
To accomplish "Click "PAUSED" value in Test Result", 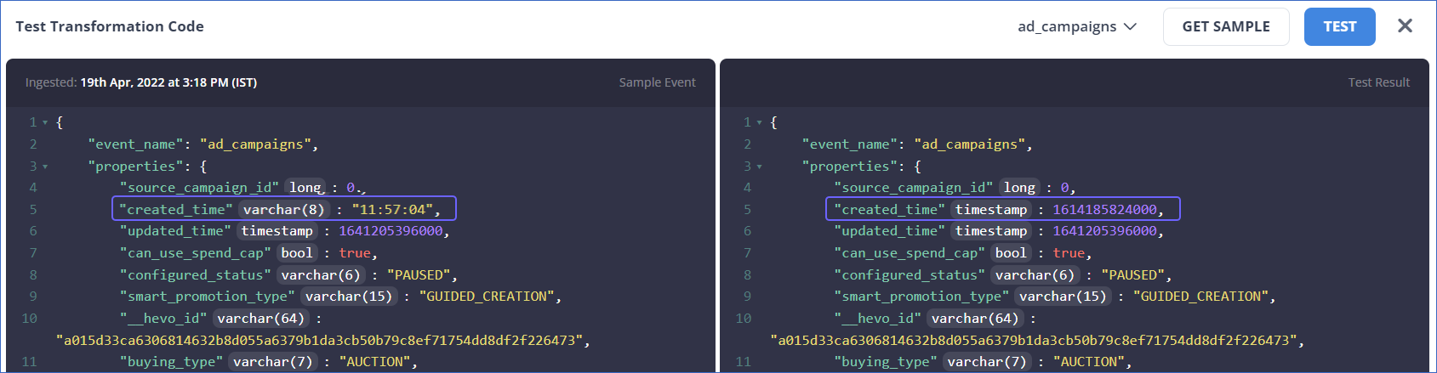I will [1132, 275].
